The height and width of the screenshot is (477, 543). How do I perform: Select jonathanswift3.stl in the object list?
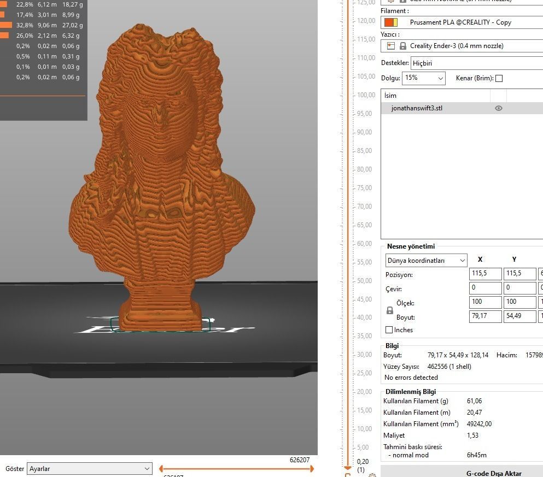462,108
